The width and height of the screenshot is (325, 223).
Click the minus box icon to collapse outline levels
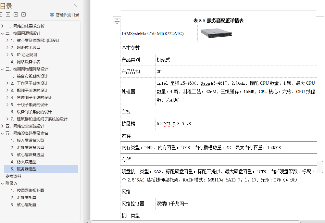(x=24, y=15)
